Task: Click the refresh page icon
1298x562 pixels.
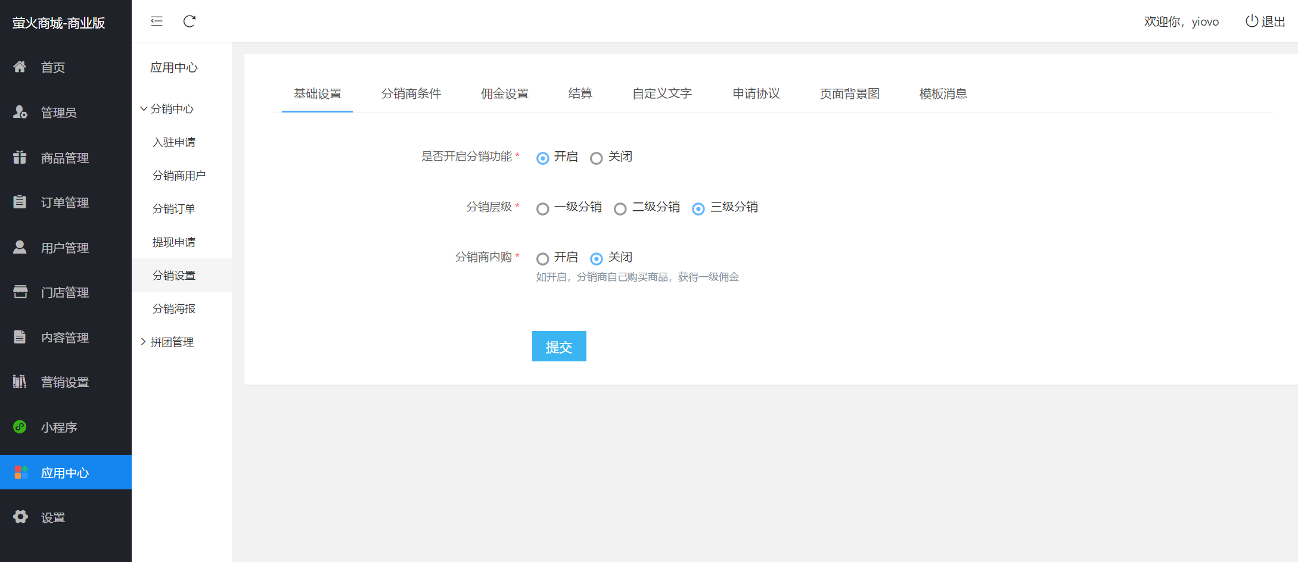Action: (x=190, y=21)
